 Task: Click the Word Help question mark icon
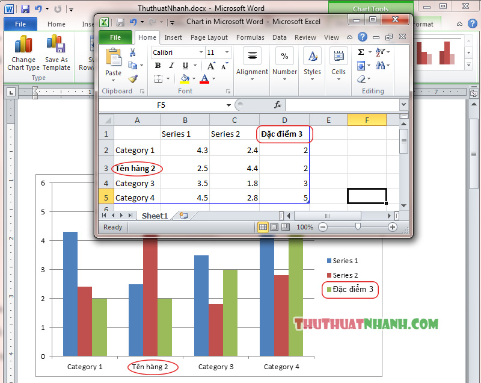click(x=473, y=23)
